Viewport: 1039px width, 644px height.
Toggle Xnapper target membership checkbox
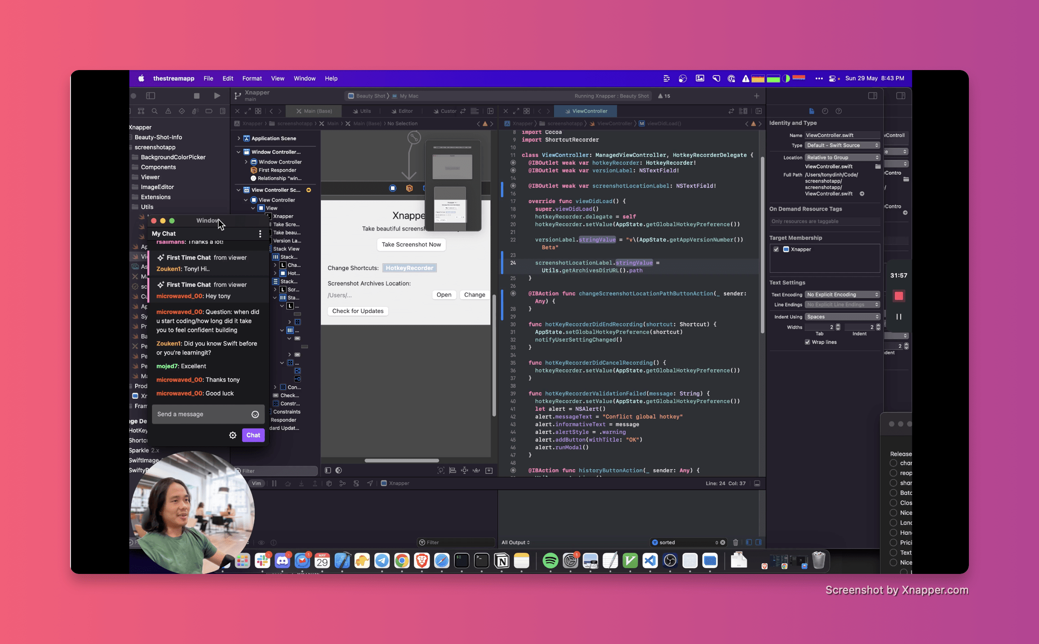(776, 249)
